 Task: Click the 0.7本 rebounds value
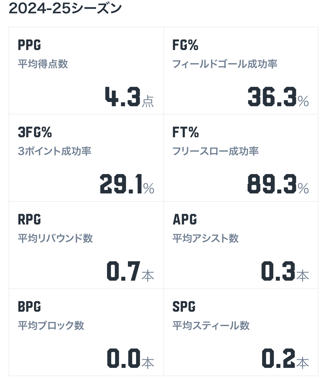click(130, 271)
